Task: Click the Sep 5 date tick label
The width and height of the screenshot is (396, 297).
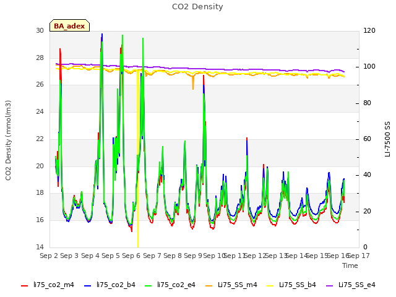Action: coord(111,256)
